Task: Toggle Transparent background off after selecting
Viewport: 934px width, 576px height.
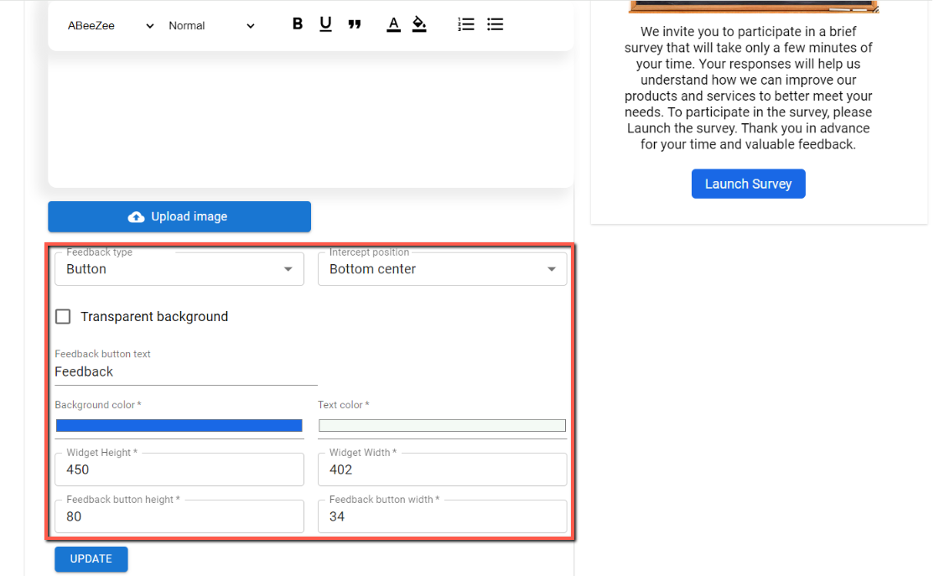Action: tap(63, 316)
